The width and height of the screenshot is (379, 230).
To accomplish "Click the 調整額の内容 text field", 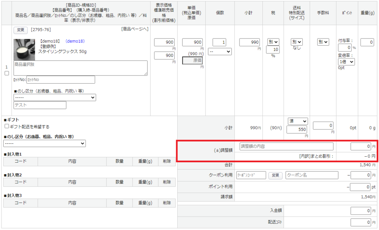I will coord(286,146).
